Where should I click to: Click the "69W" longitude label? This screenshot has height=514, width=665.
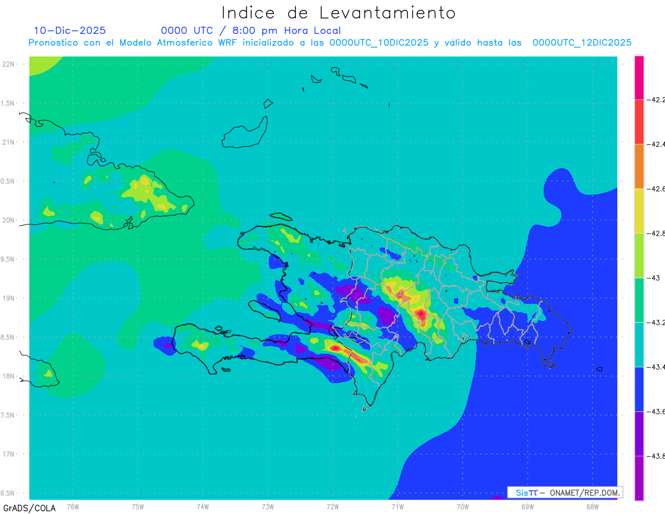(528, 506)
